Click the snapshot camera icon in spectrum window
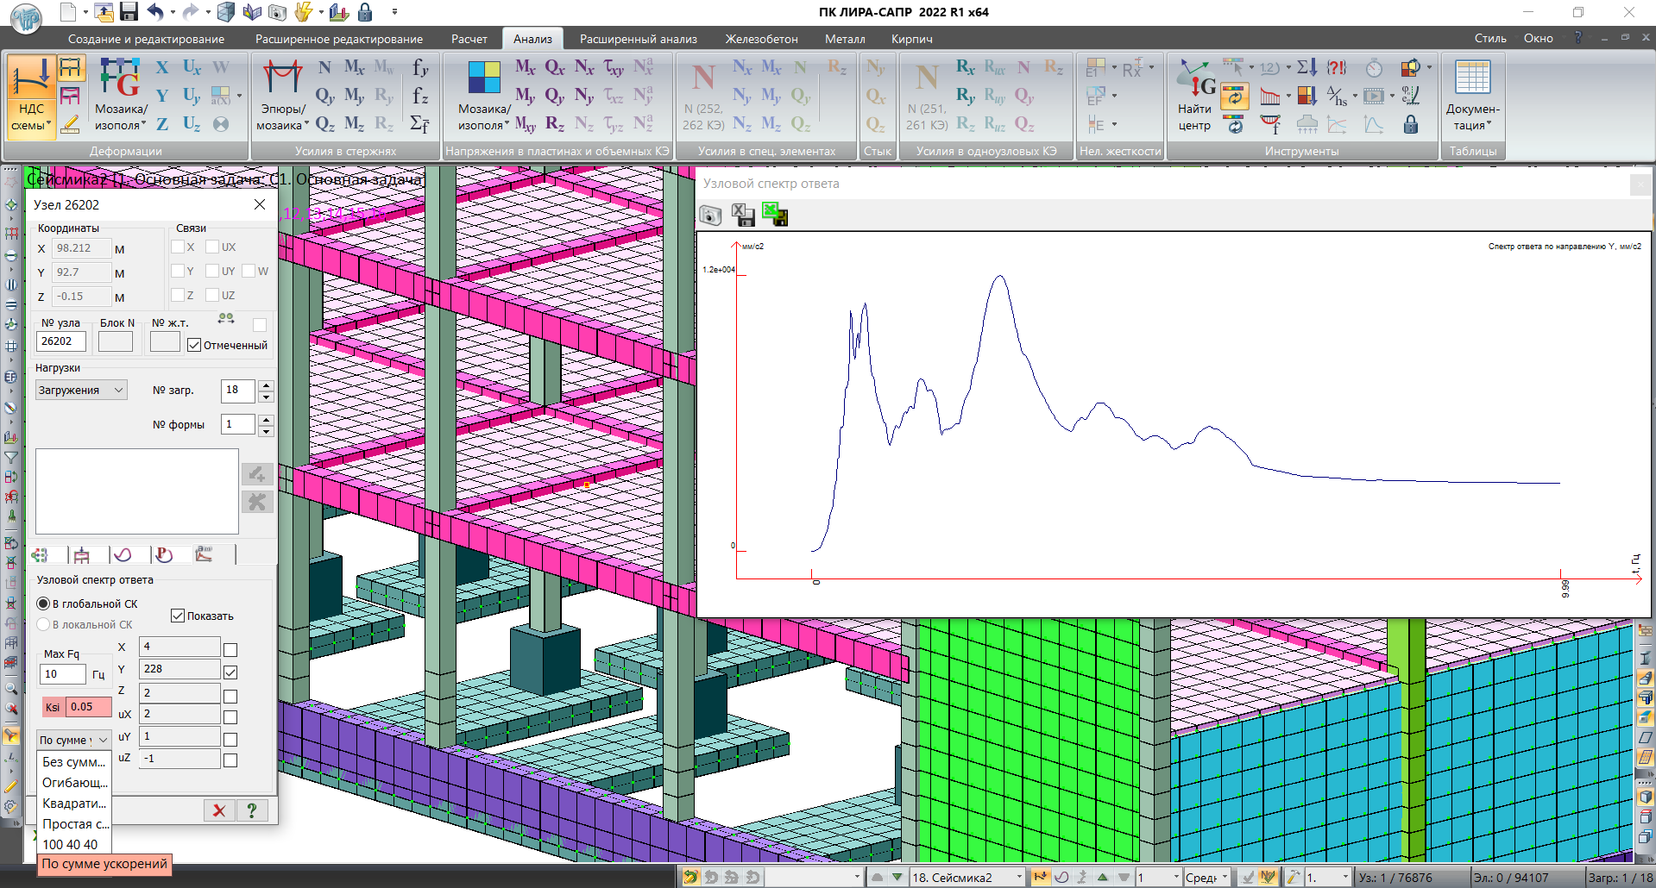1656x888 pixels. 710,216
